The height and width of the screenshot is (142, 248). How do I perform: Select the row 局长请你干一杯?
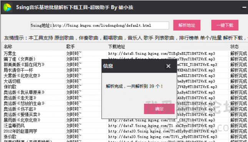point(124,70)
